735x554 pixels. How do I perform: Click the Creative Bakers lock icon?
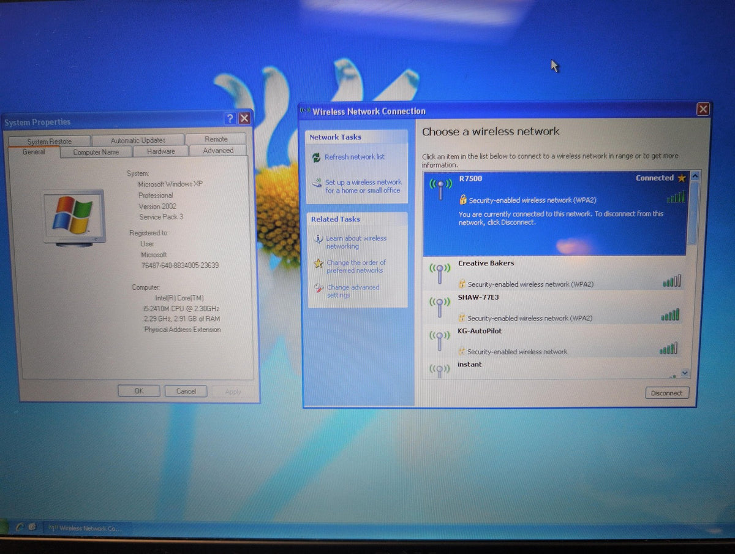(x=462, y=284)
